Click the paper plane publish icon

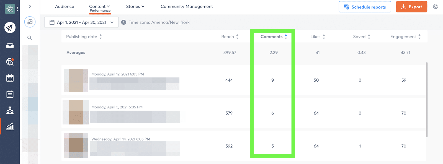[10, 28]
